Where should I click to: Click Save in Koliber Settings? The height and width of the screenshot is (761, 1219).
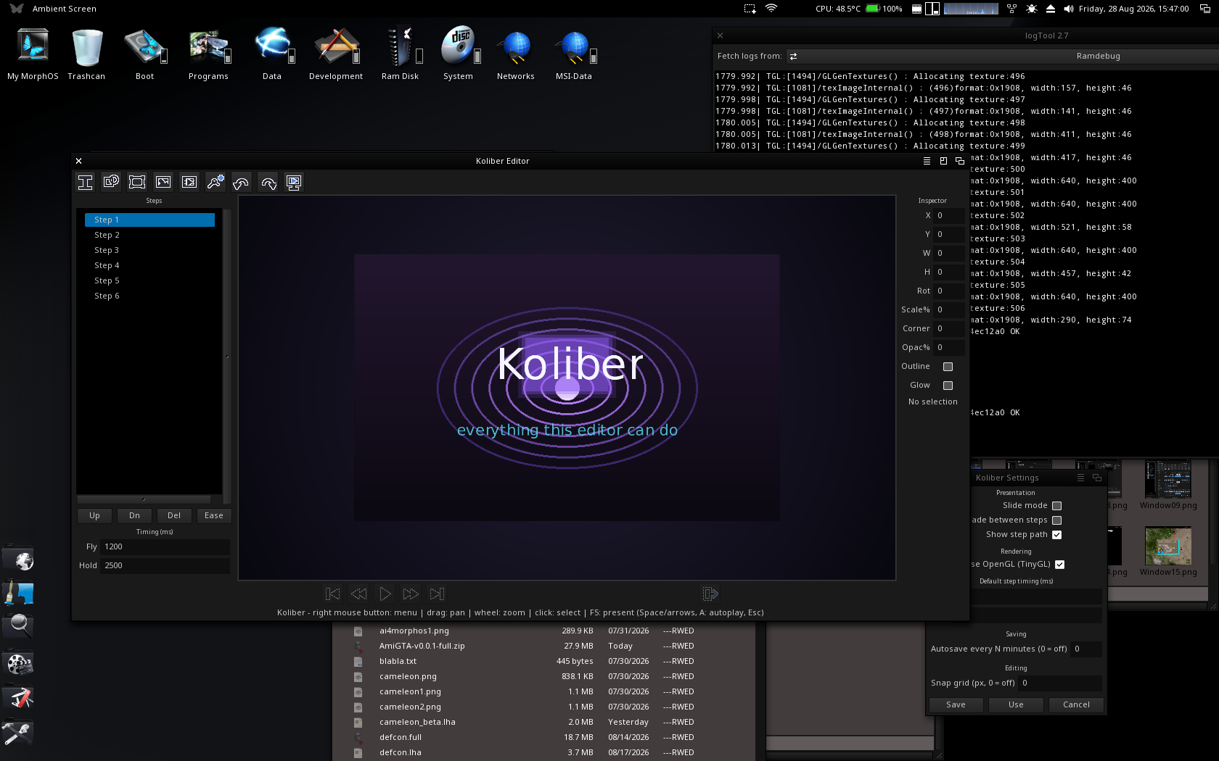tap(956, 705)
